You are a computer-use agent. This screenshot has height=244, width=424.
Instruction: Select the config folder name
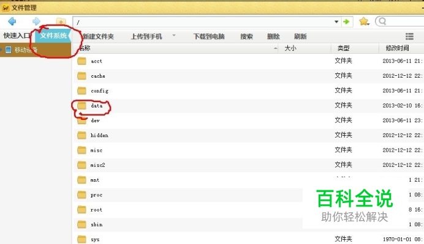point(99,91)
